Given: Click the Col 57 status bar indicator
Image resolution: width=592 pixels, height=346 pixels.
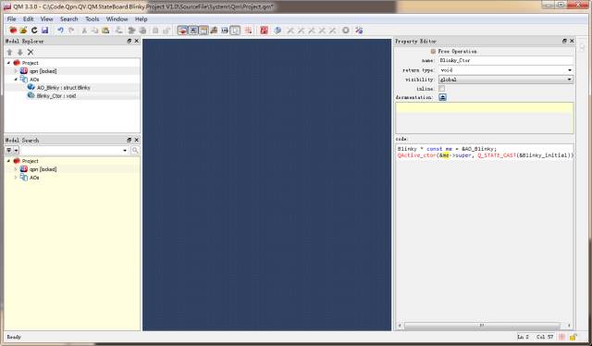Looking at the screenshot, I should tap(545, 337).
